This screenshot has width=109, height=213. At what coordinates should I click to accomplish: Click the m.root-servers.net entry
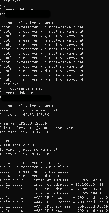tap(42, 40)
